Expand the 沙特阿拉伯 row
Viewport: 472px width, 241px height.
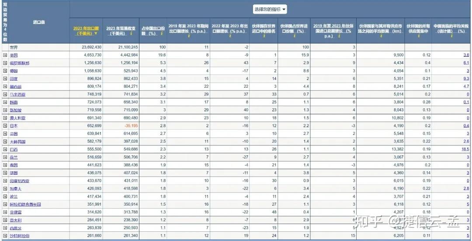(x=5, y=236)
